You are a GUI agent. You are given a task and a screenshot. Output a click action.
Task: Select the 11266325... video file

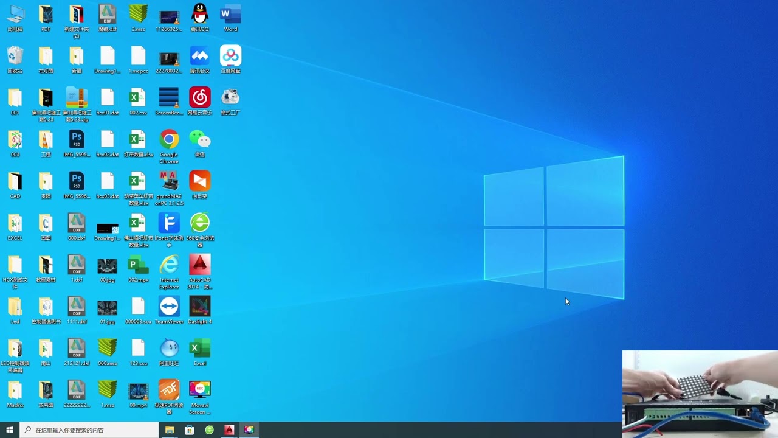[x=169, y=18]
